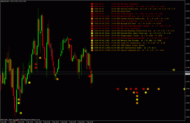190x123 pixels.
Task: Click the '3 Sep 16:45' time axis label
Action: click(47, 122)
